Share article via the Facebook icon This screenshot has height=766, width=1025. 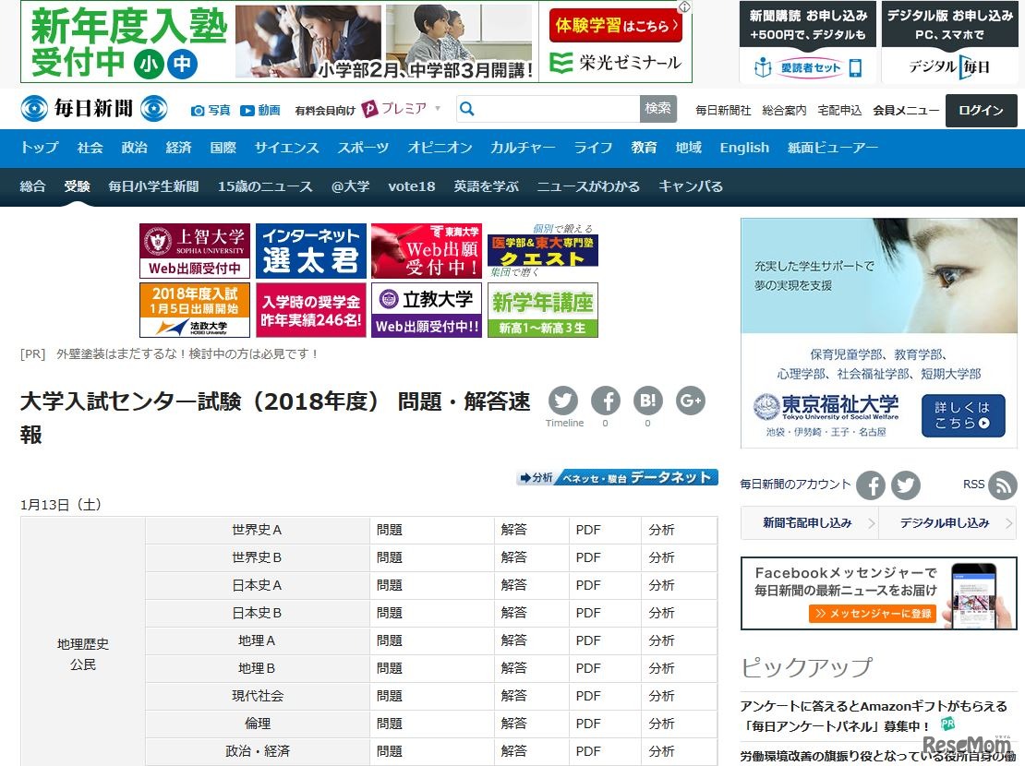click(x=606, y=401)
